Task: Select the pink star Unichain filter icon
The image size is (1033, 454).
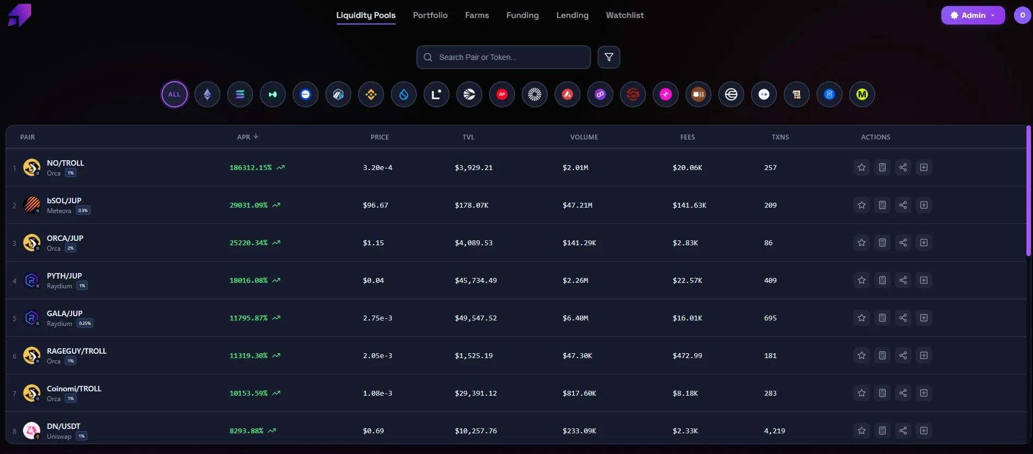Action: coord(666,94)
